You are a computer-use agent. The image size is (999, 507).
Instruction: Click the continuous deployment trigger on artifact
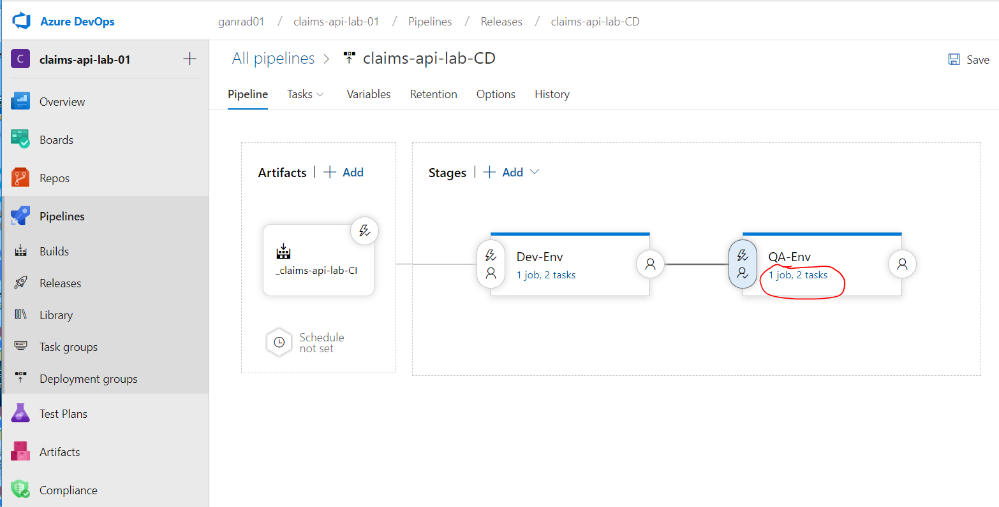click(x=365, y=231)
